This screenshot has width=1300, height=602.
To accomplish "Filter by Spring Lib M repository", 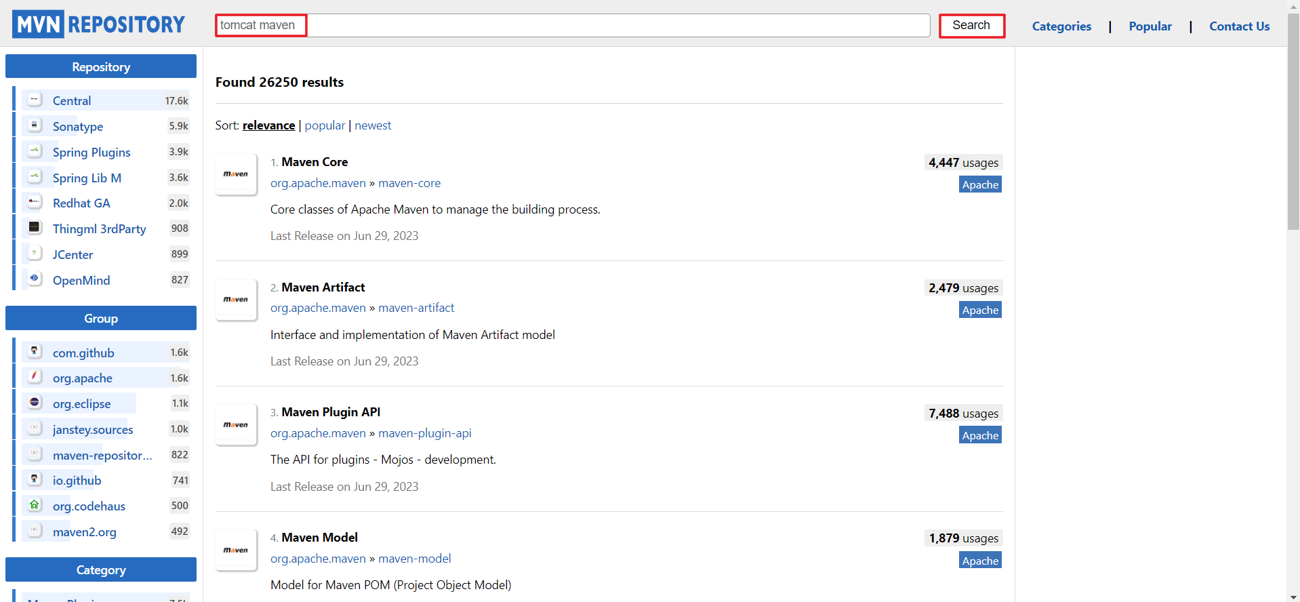I will (87, 178).
